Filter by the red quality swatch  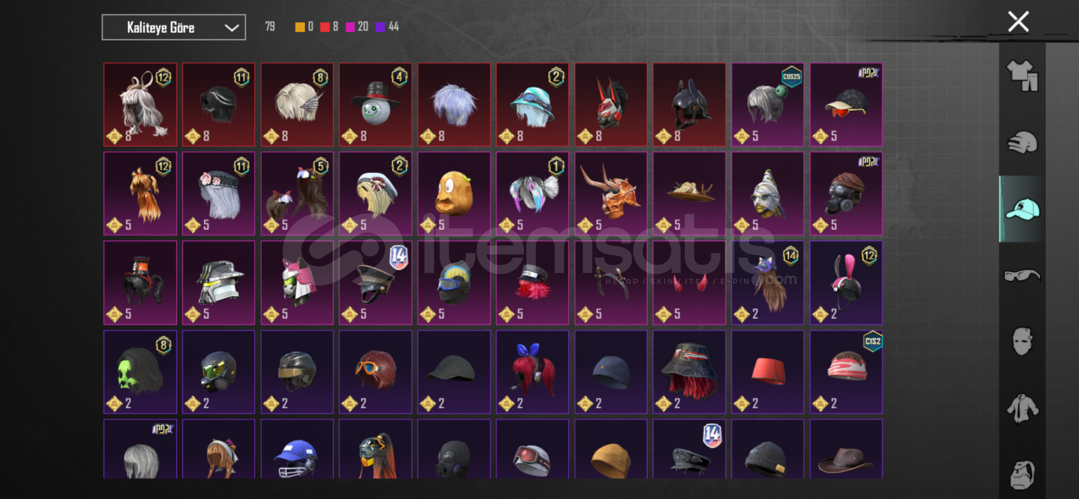tap(325, 27)
